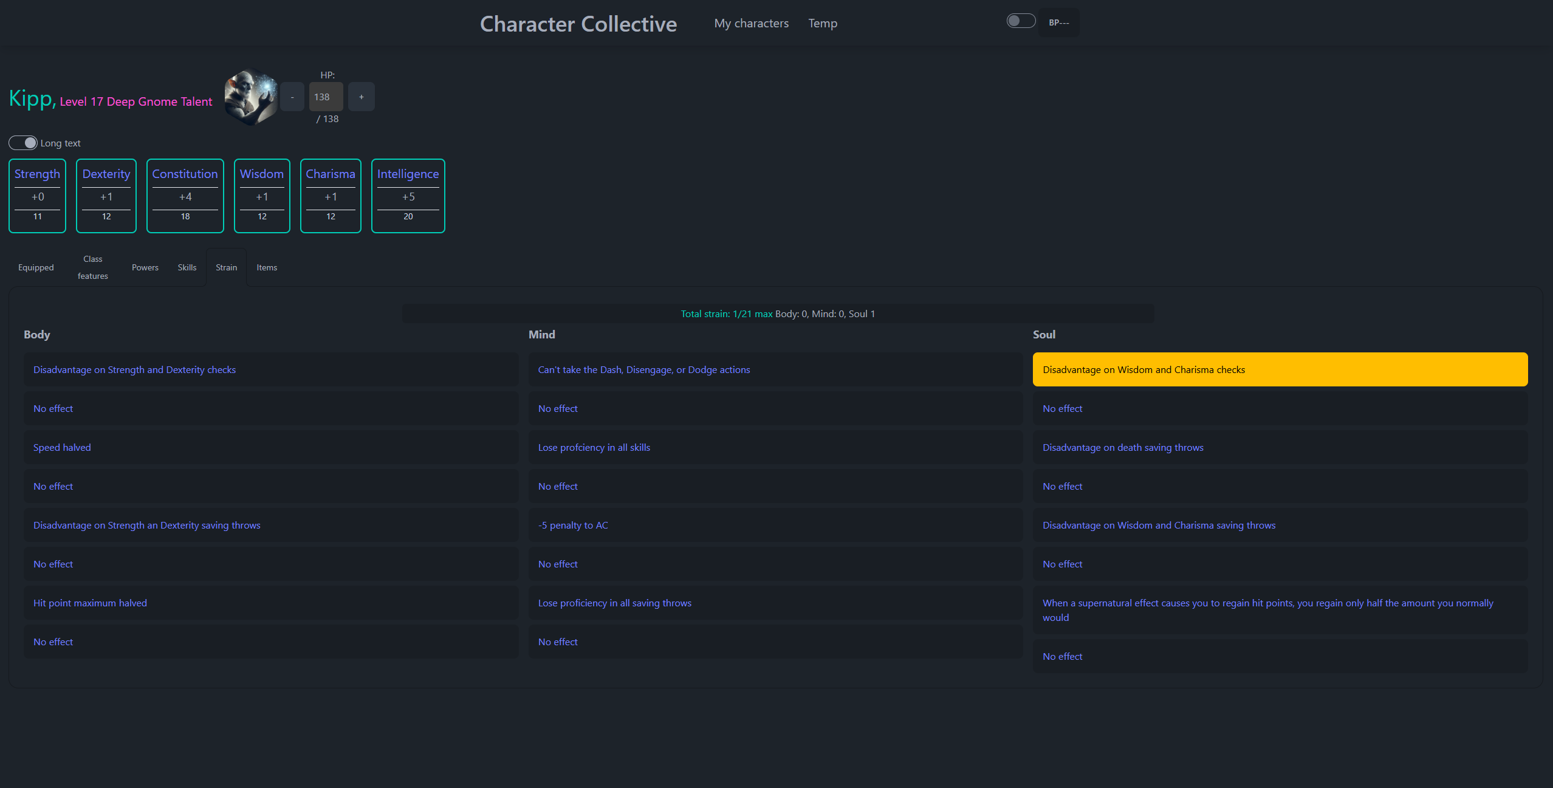Open the Temp menu item
Screen dimensions: 1553x788
click(x=823, y=23)
